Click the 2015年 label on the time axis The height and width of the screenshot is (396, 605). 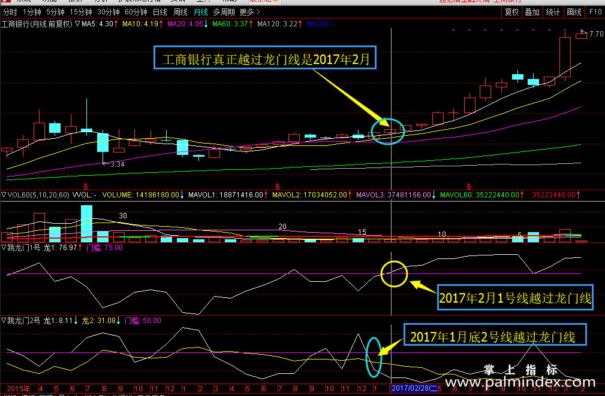pos(19,389)
